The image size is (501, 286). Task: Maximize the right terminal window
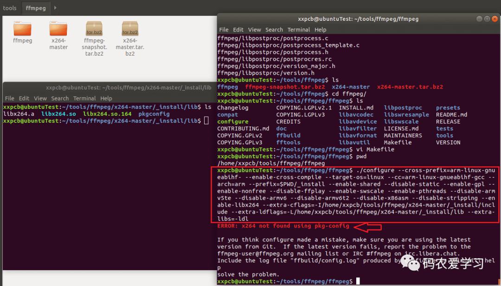[x=487, y=19]
